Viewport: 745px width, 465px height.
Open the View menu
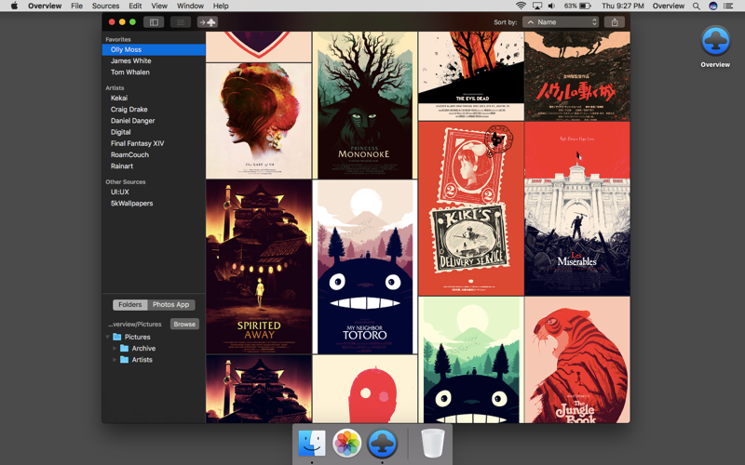tap(159, 6)
